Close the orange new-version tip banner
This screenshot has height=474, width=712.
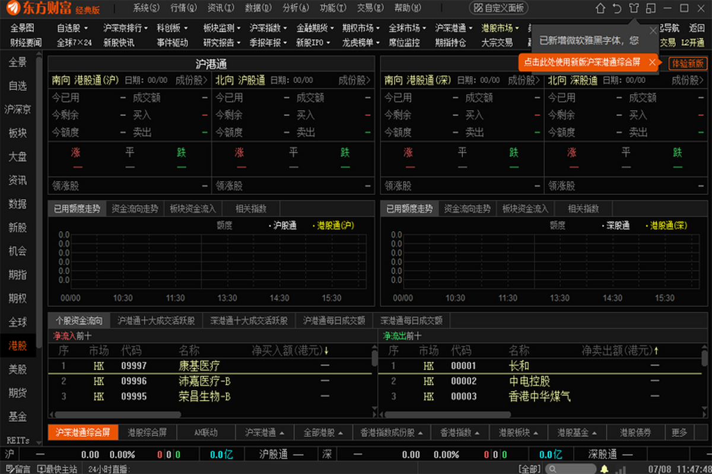coord(652,62)
